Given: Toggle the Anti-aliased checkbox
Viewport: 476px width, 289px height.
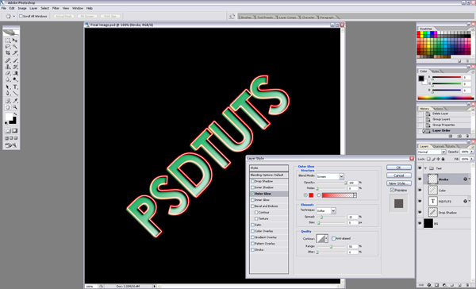Looking at the screenshot, I should [334, 238].
